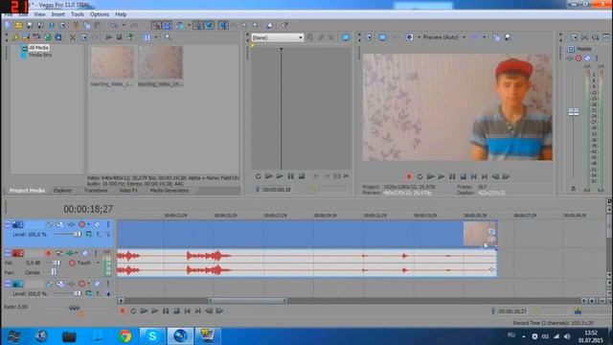The height and width of the screenshot is (345, 613).
Task: Select the Normal Edit tool in the toolbar
Action: (x=223, y=26)
